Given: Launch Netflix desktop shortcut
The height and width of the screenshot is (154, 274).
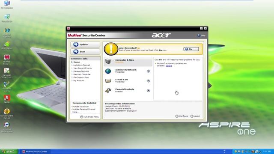Looking at the screenshot, I should coord(7,99).
